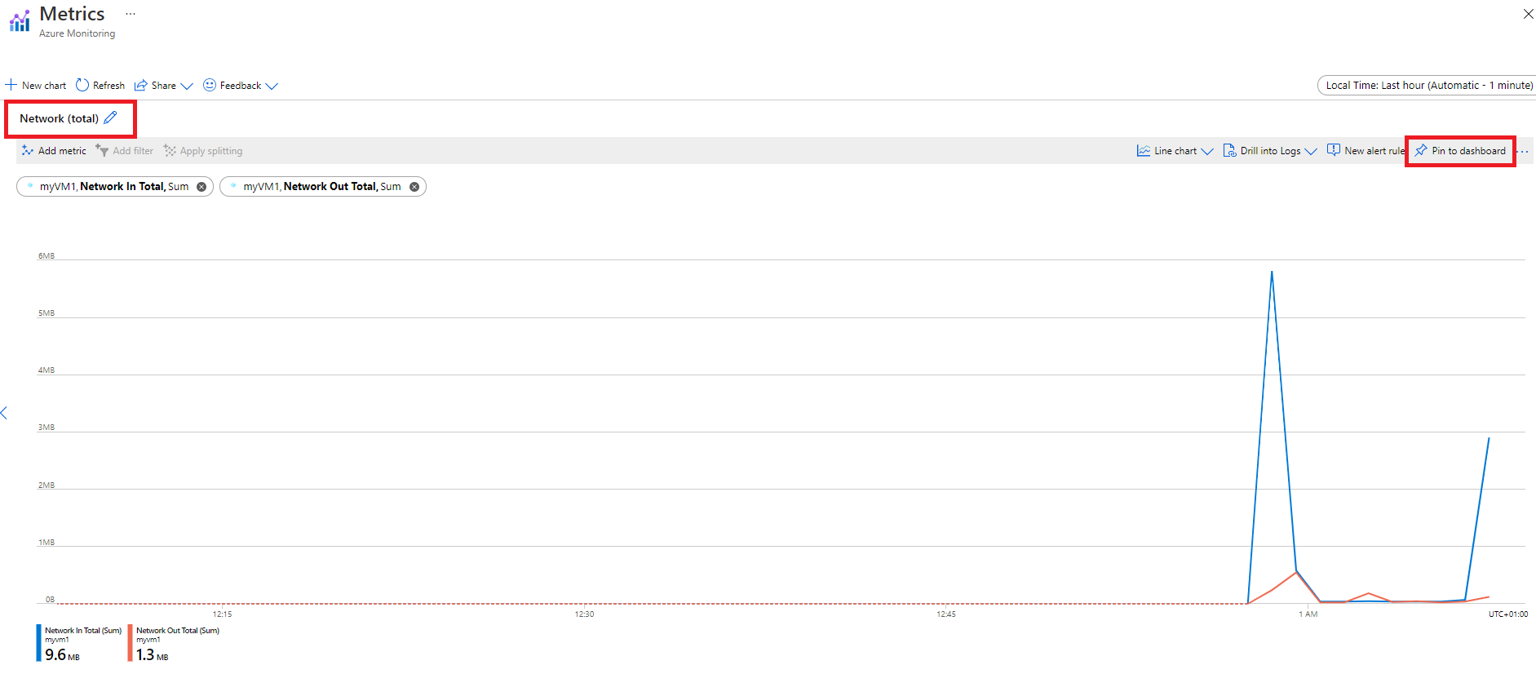Expand the Line chart dropdown chevron
This screenshot has height=674, width=1536.
1207,151
